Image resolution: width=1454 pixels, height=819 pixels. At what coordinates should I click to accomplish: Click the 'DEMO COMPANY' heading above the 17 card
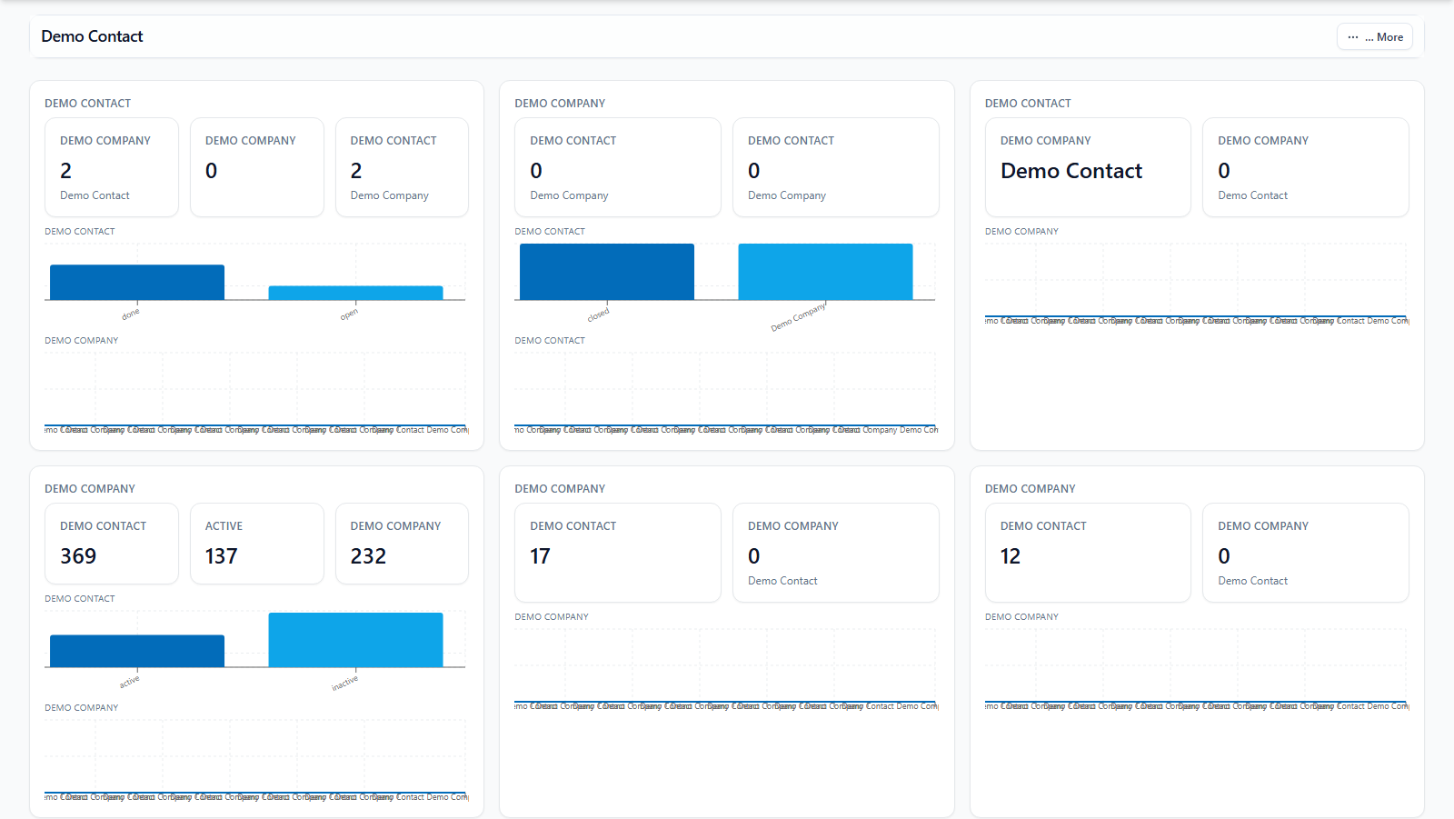tap(560, 489)
